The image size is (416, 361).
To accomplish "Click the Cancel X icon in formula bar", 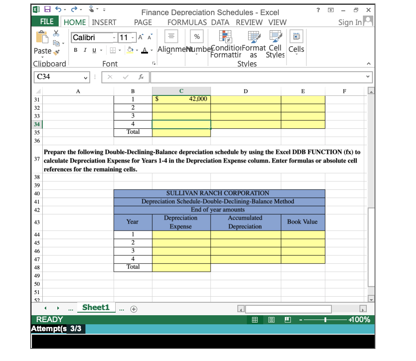I will point(110,77).
